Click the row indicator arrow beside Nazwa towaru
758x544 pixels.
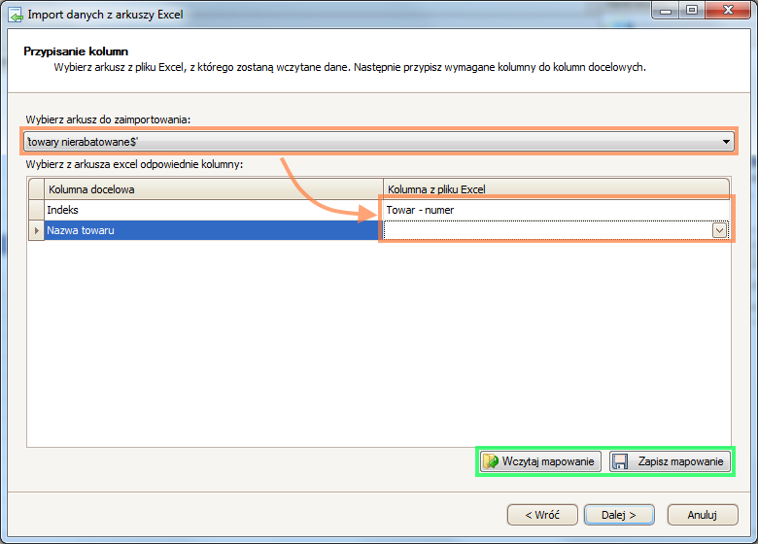point(36,230)
